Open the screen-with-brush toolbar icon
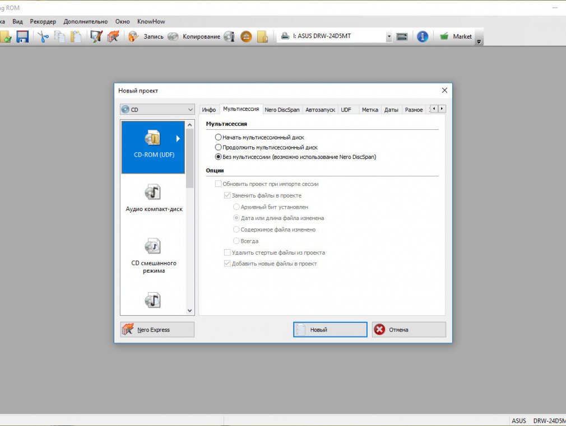The image size is (566, 426). (96, 36)
